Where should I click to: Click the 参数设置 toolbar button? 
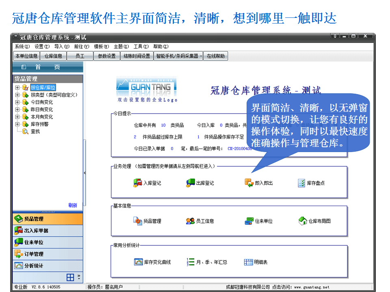[x=107, y=56]
